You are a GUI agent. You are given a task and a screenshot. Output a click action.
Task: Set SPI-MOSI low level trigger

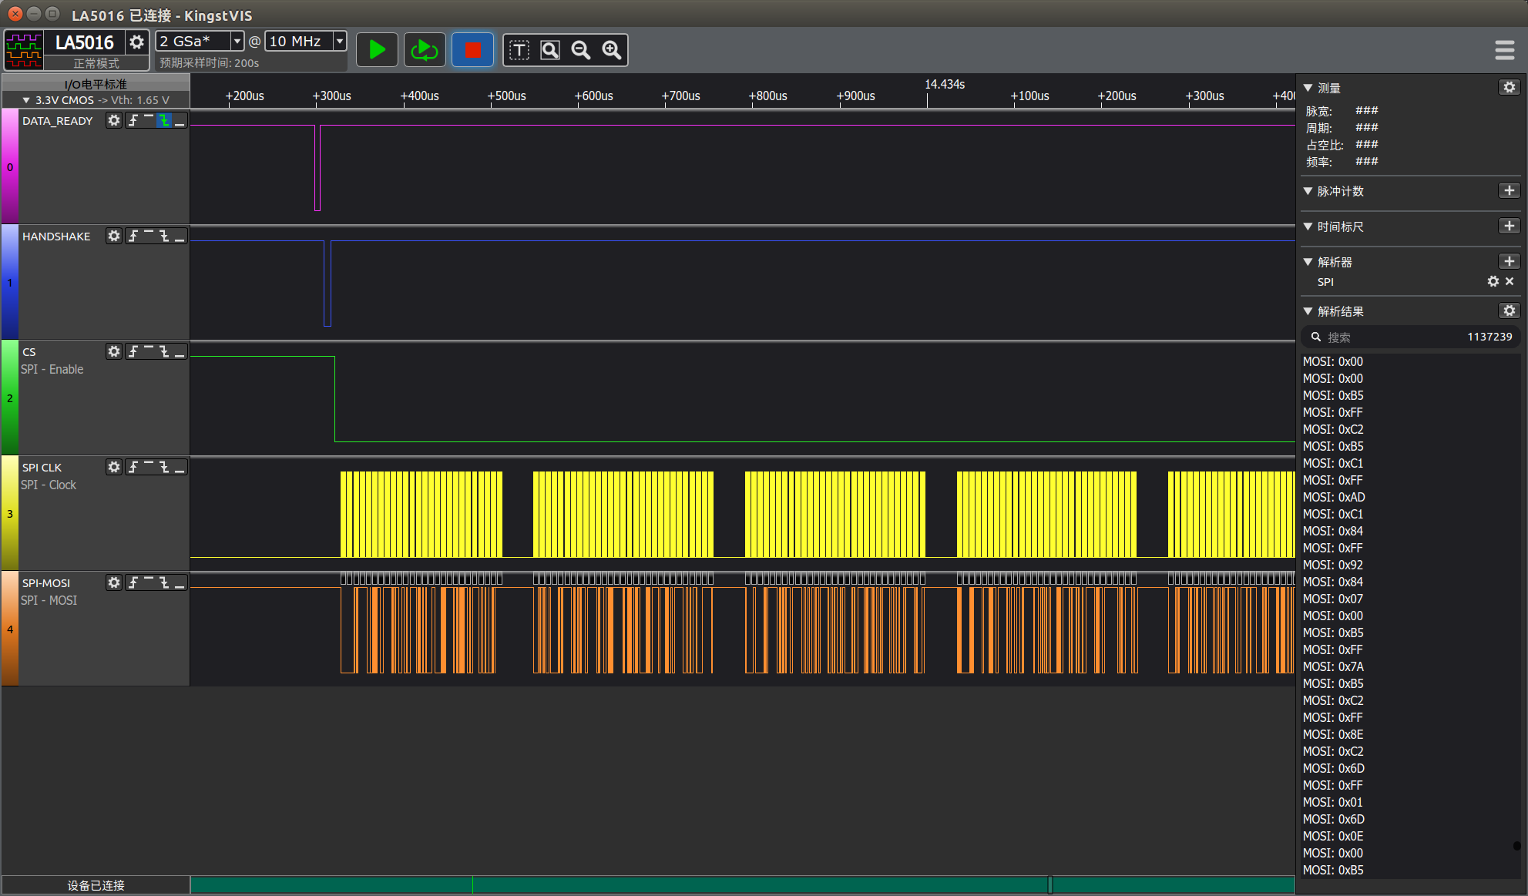point(180,582)
